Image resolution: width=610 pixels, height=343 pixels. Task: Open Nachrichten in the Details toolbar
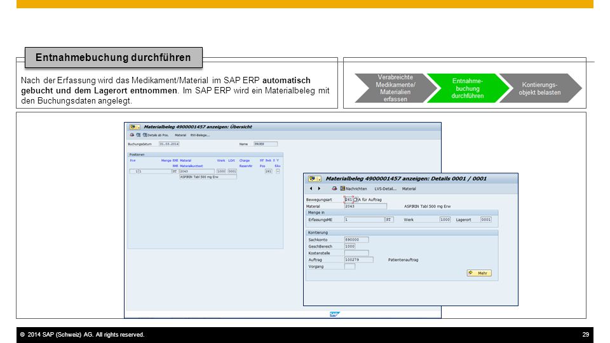point(353,189)
